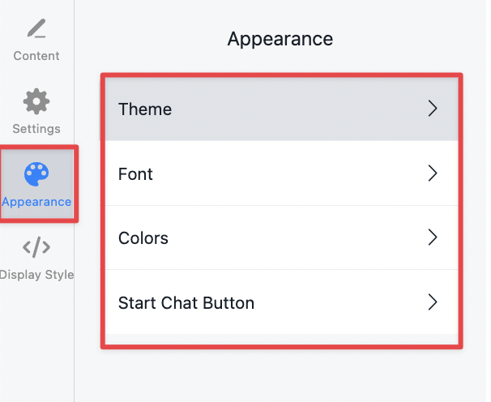Select the blue Appearance tab label

[x=36, y=202]
